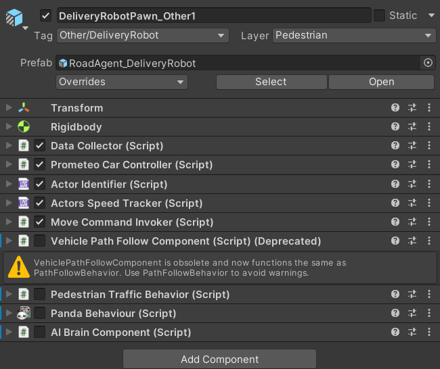Image resolution: width=440 pixels, height=369 pixels.
Task: Toggle the Static checkbox
Action: pyautogui.click(x=379, y=16)
